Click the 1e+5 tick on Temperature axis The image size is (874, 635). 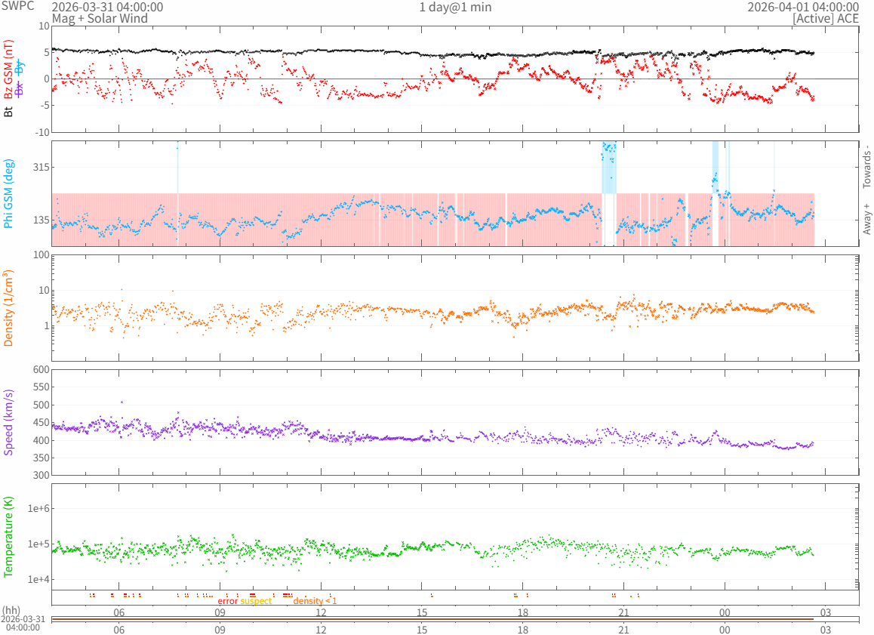click(x=38, y=544)
